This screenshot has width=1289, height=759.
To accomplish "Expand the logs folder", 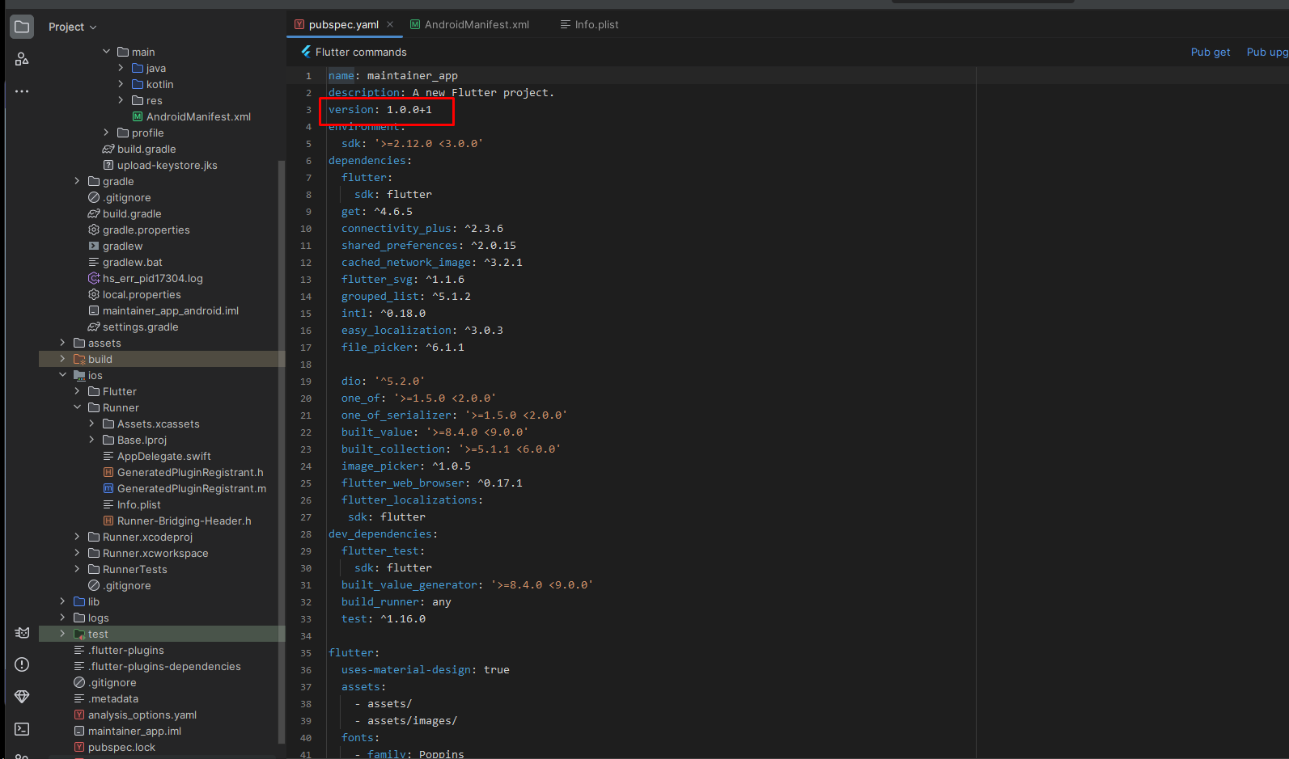I will point(62,618).
